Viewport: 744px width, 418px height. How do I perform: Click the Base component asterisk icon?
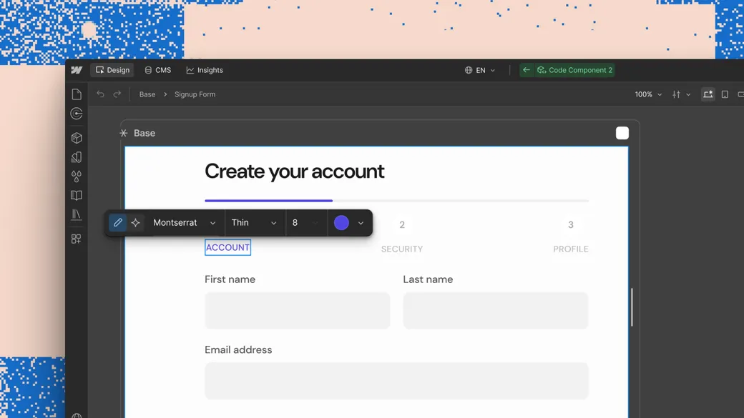[x=124, y=133]
